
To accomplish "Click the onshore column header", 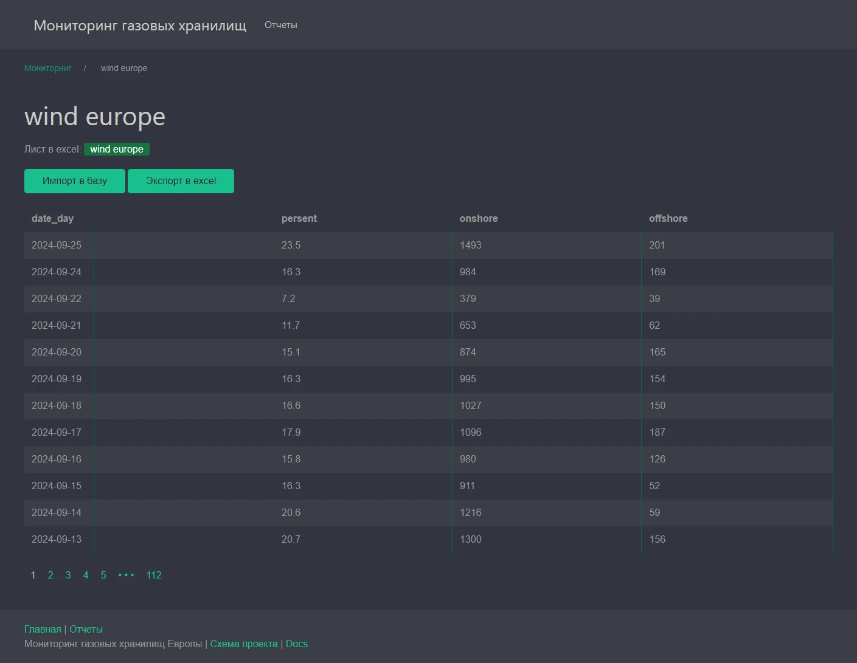I will pyautogui.click(x=478, y=219).
